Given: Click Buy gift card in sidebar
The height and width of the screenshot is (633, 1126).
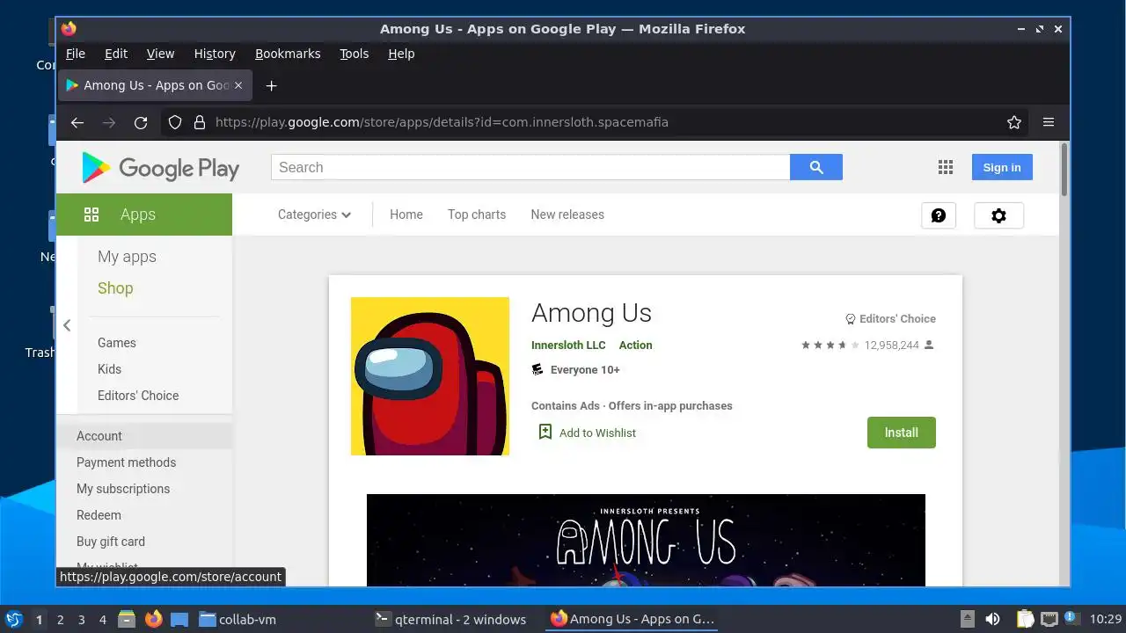Looking at the screenshot, I should 111,542.
